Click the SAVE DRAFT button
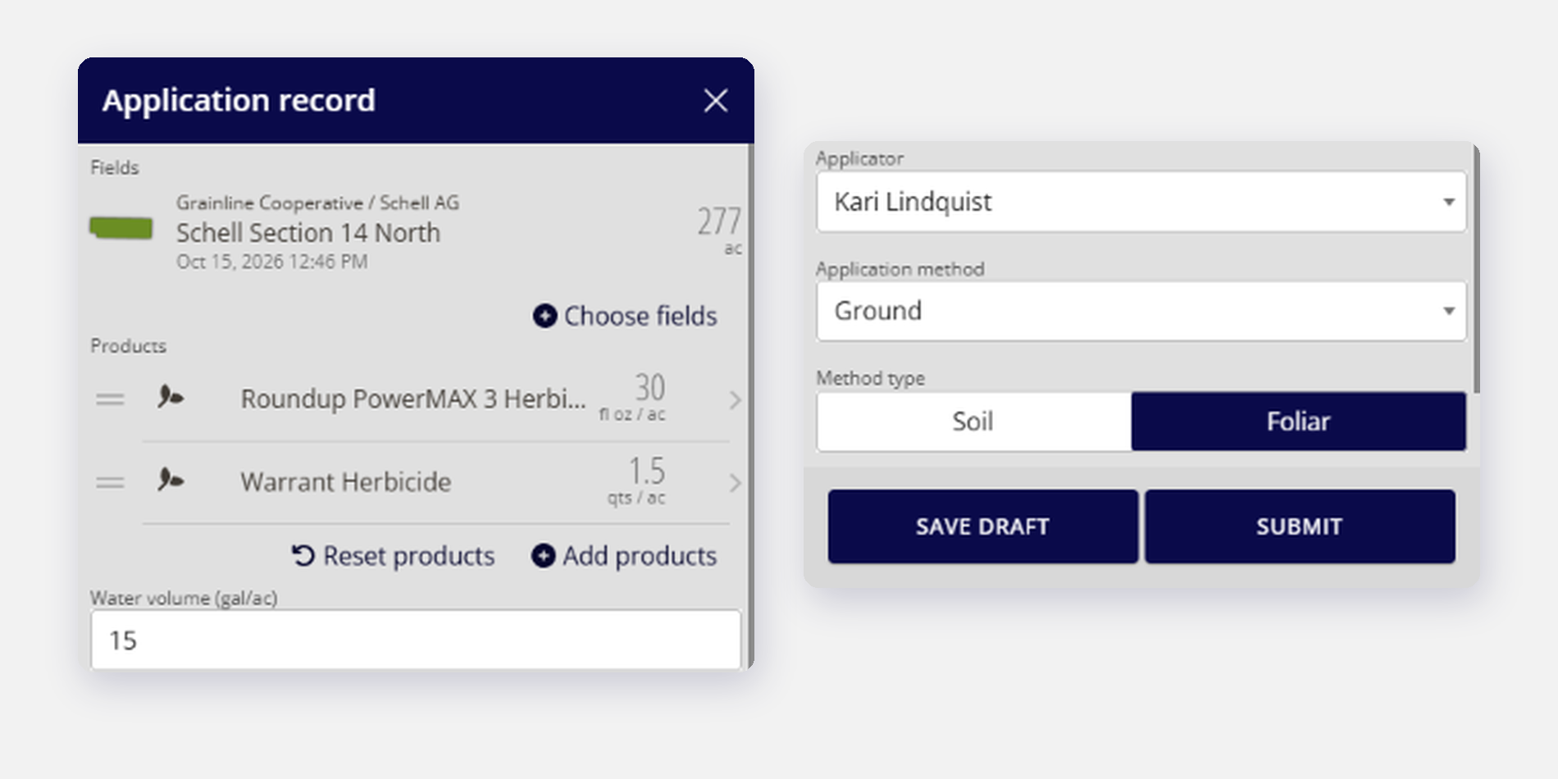 (x=982, y=526)
